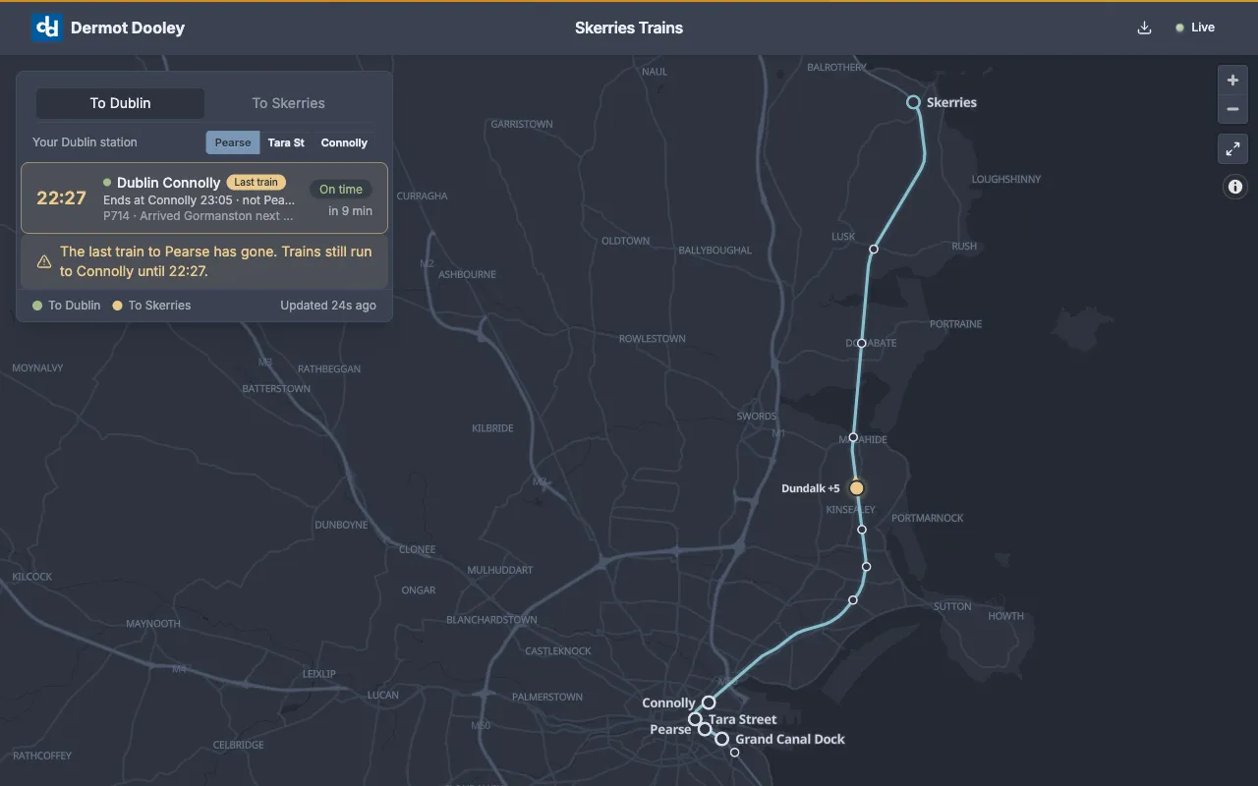The height and width of the screenshot is (786, 1258).
Task: Click the warning triangle icon
Action: [x=44, y=261]
